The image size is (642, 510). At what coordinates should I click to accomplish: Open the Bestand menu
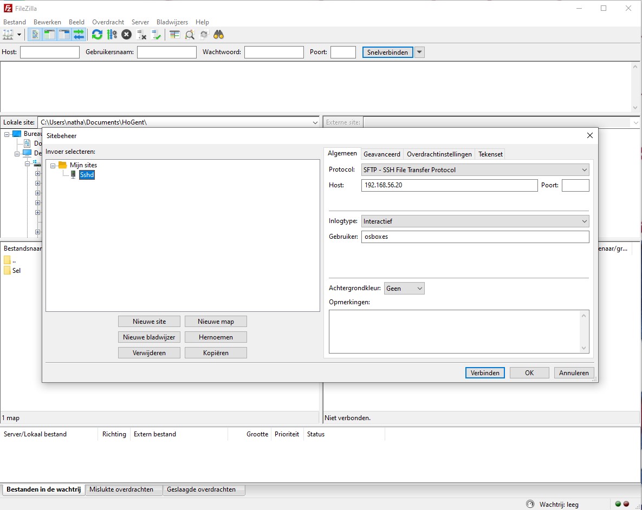pos(15,22)
